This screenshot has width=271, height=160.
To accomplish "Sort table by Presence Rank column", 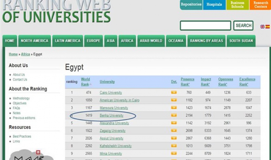I will (188, 82).
